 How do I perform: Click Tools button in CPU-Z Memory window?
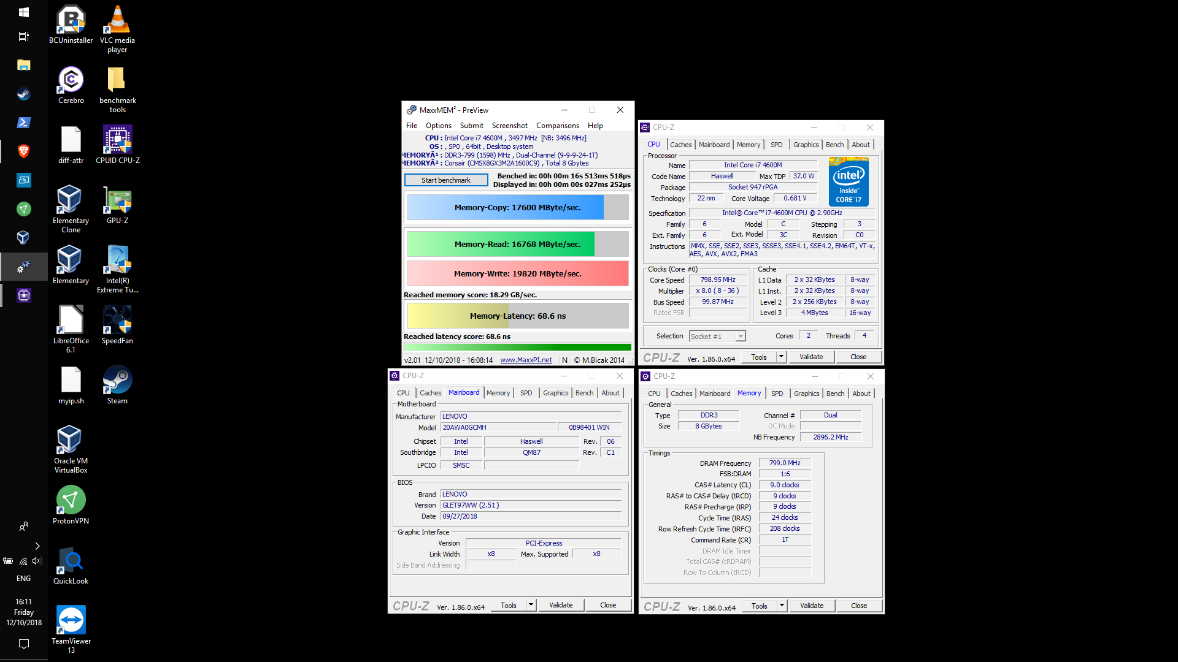760,606
